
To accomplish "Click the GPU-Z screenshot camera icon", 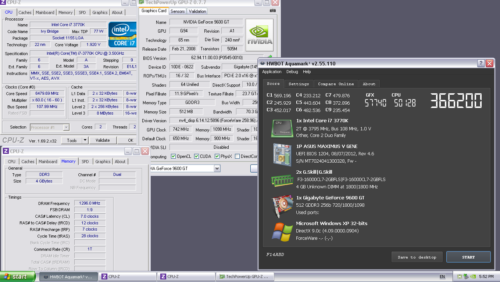I will pyautogui.click(x=272, y=11).
